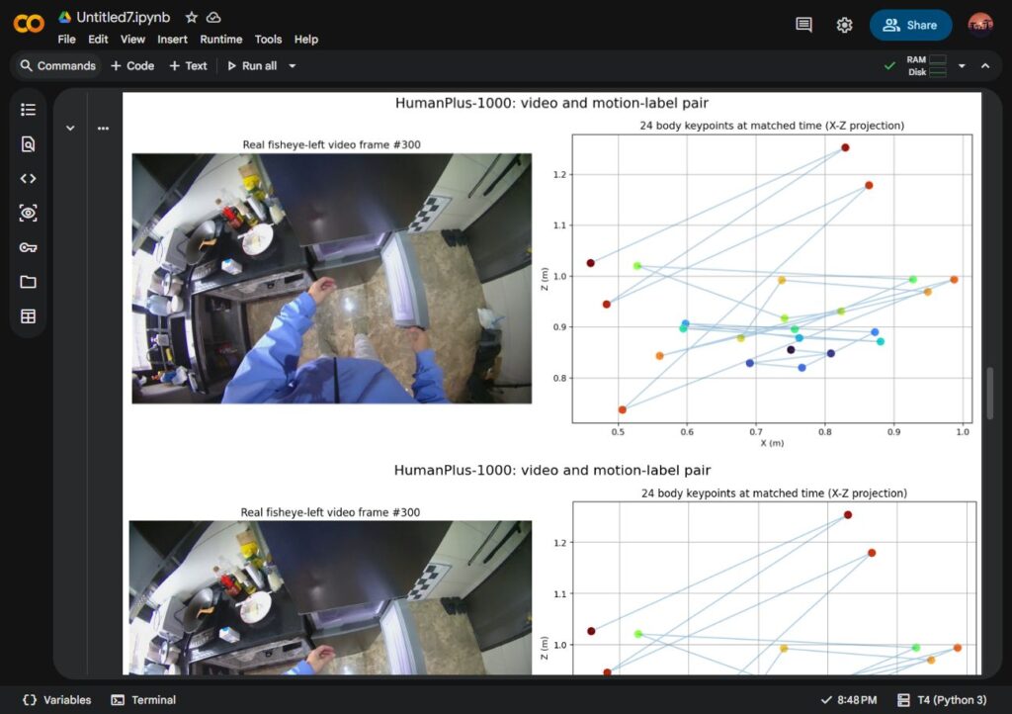Image resolution: width=1012 pixels, height=714 pixels.
Task: Click the first fisheye video frame image
Action: (x=332, y=278)
